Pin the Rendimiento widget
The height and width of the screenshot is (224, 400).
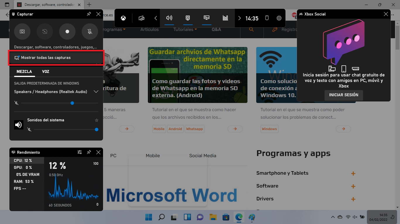(89, 152)
